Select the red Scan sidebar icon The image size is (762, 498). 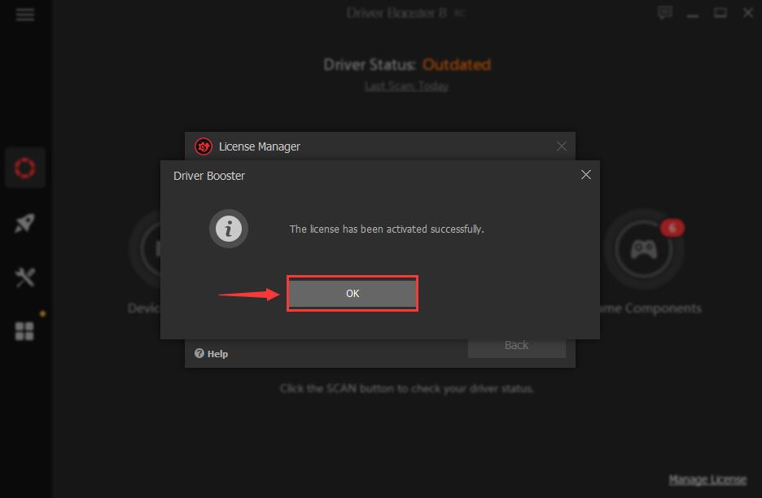point(24,168)
